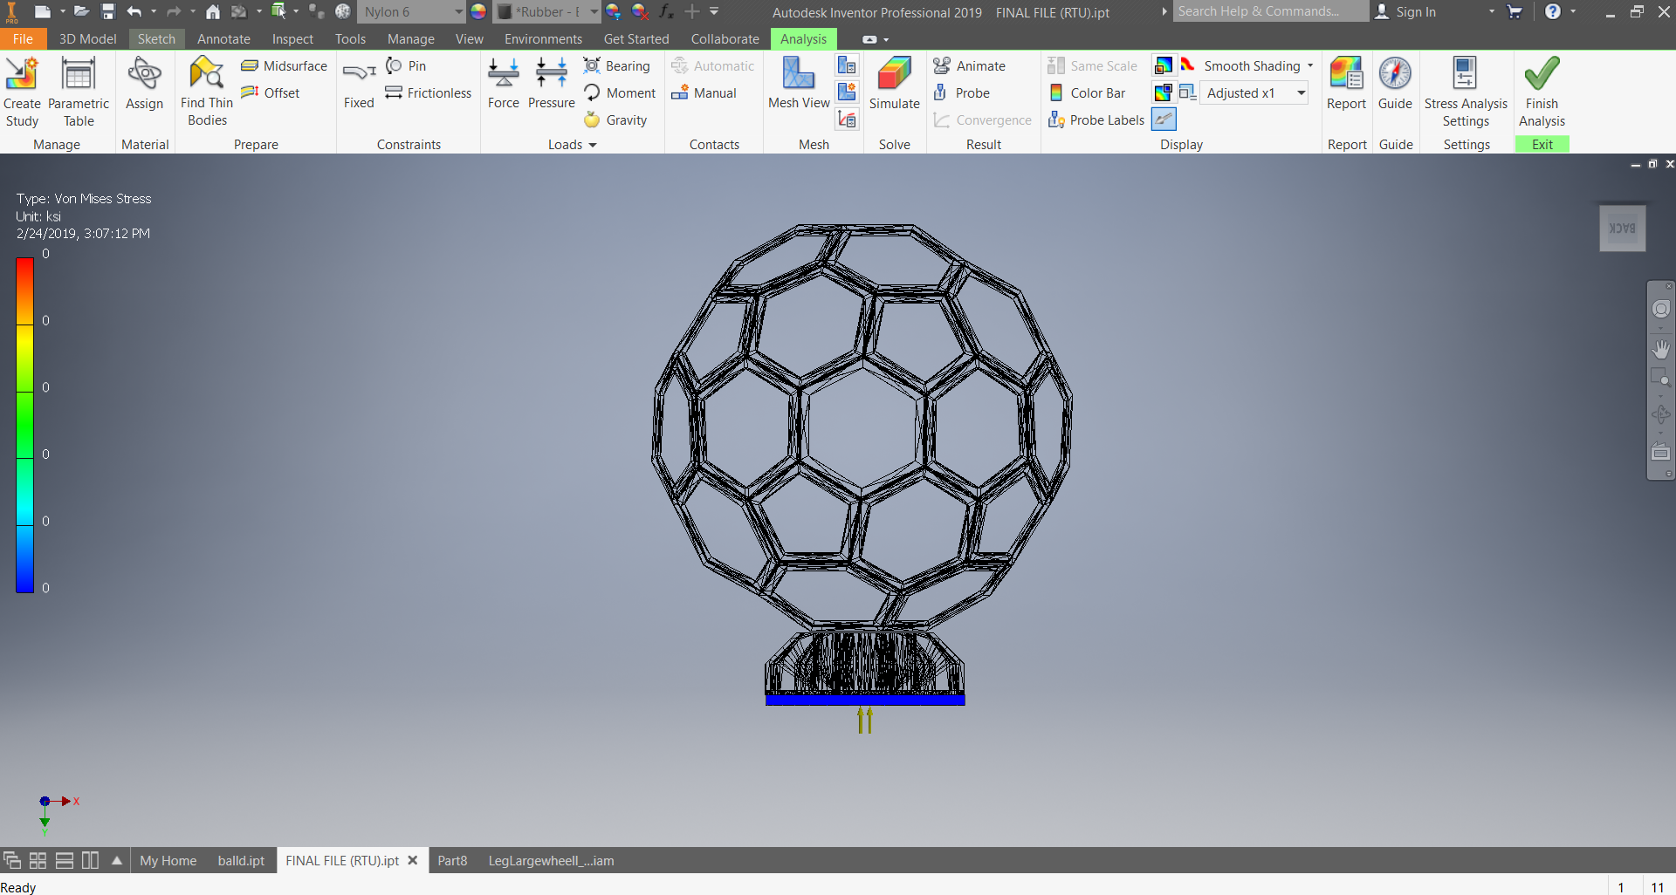
Task: Expand document tabs list arrow
Action: point(117,860)
